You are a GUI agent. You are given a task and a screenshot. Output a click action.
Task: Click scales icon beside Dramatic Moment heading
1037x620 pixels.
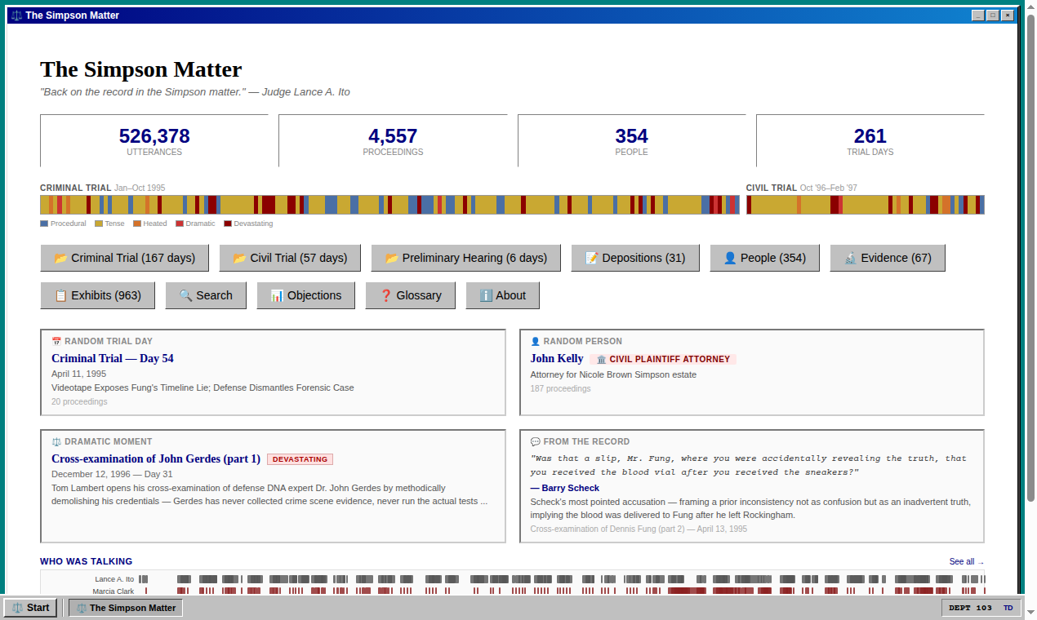56,442
